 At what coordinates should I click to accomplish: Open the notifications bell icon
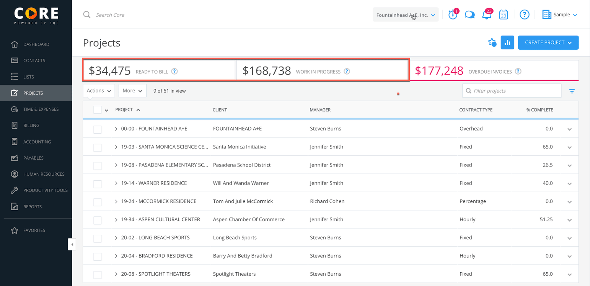[x=487, y=15]
